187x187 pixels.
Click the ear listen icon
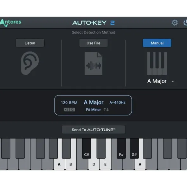pos(30,63)
